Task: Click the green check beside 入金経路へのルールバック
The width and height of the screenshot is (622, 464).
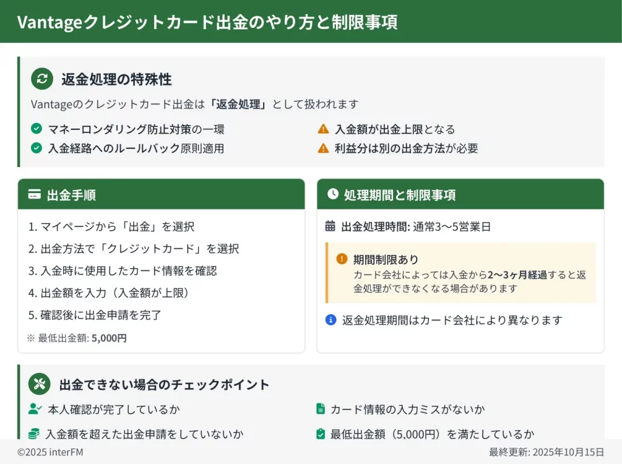Action: pos(36,148)
